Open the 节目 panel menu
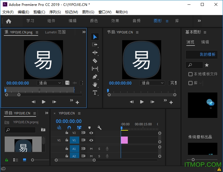The width and height of the screenshot is (223, 172). click(137, 32)
